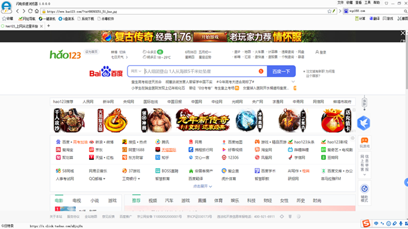The width and height of the screenshot is (408, 229).
Task: Switch to the 视频 content tab
Action: click(x=153, y=201)
